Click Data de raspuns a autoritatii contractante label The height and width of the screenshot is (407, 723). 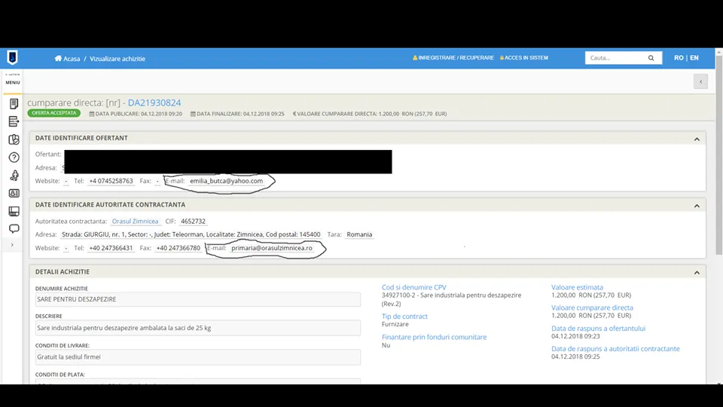point(615,348)
